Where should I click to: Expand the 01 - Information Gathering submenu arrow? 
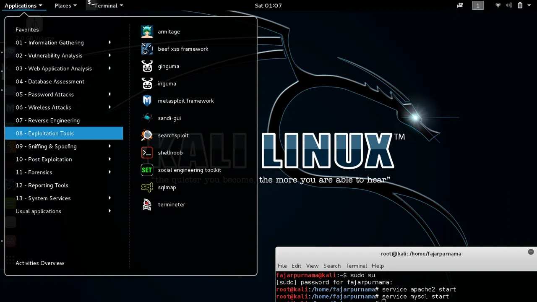click(109, 42)
